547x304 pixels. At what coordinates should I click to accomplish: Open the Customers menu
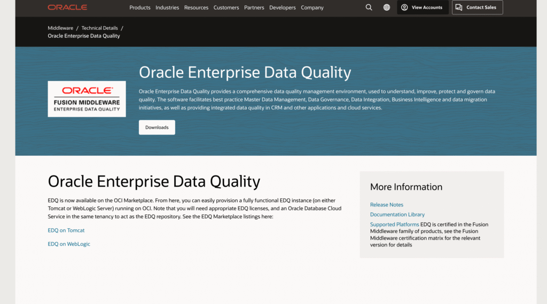(x=226, y=7)
